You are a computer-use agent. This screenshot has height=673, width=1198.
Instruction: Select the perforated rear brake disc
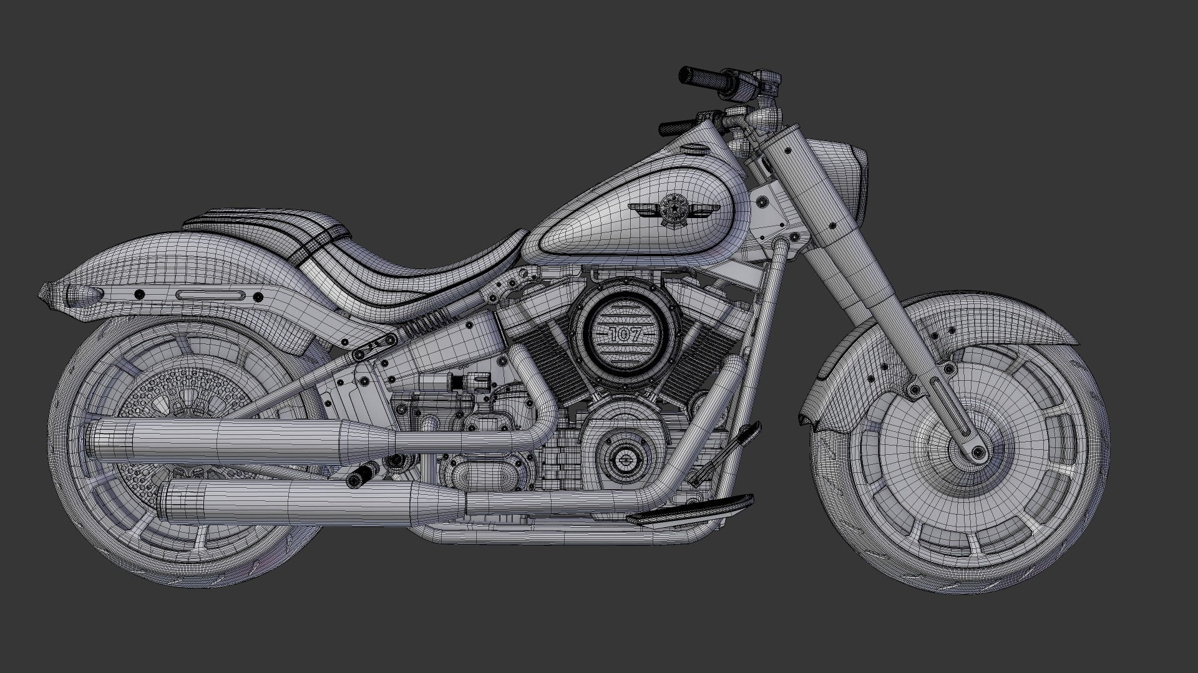[187, 430]
